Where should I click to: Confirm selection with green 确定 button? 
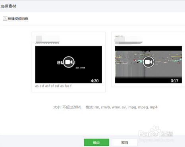(96, 142)
